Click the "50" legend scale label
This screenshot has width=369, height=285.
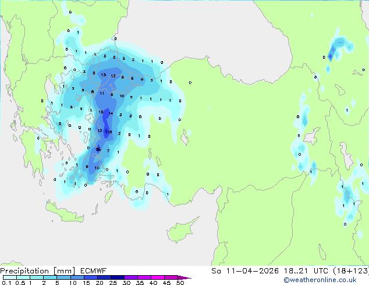(180, 283)
